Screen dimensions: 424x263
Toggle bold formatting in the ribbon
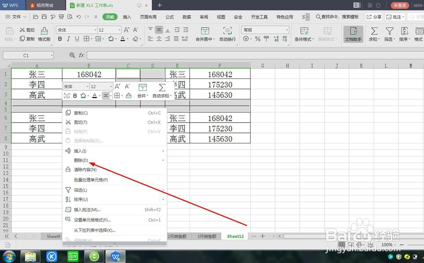pos(60,39)
